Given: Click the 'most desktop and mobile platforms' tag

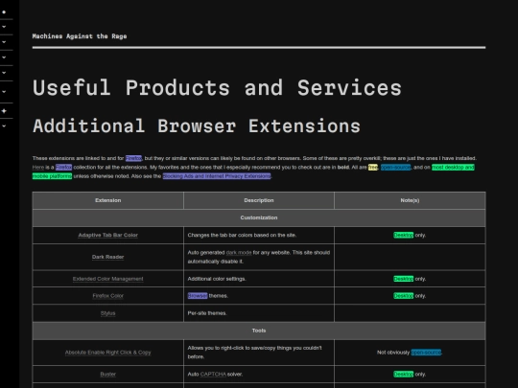Looking at the screenshot, I should 453,168.
